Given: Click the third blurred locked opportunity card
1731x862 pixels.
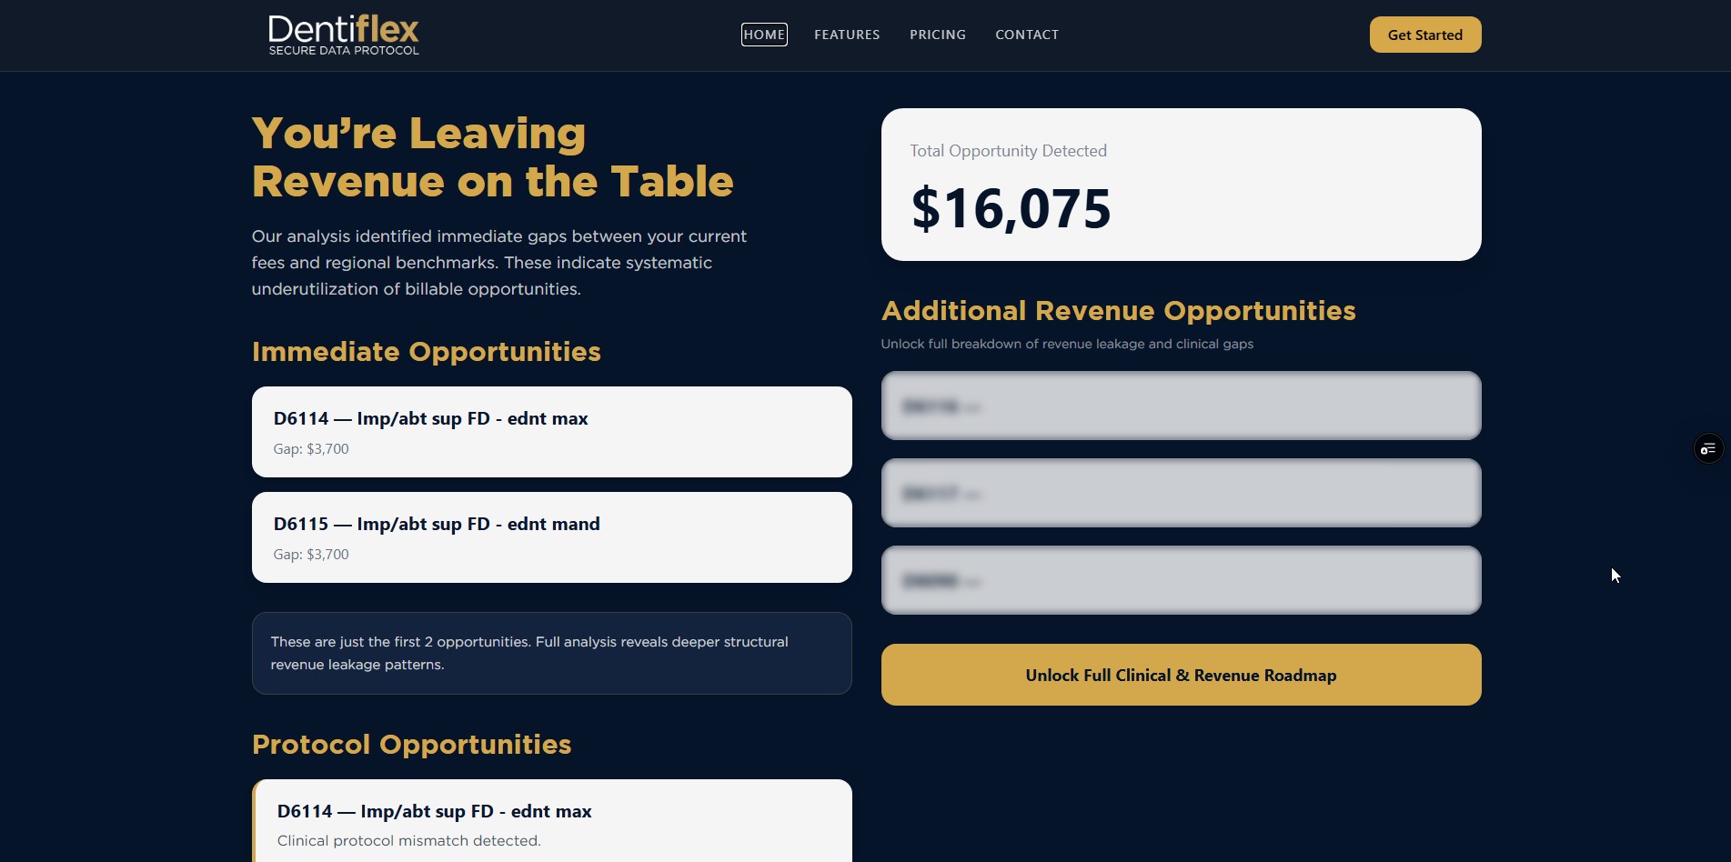Looking at the screenshot, I should click(1181, 580).
